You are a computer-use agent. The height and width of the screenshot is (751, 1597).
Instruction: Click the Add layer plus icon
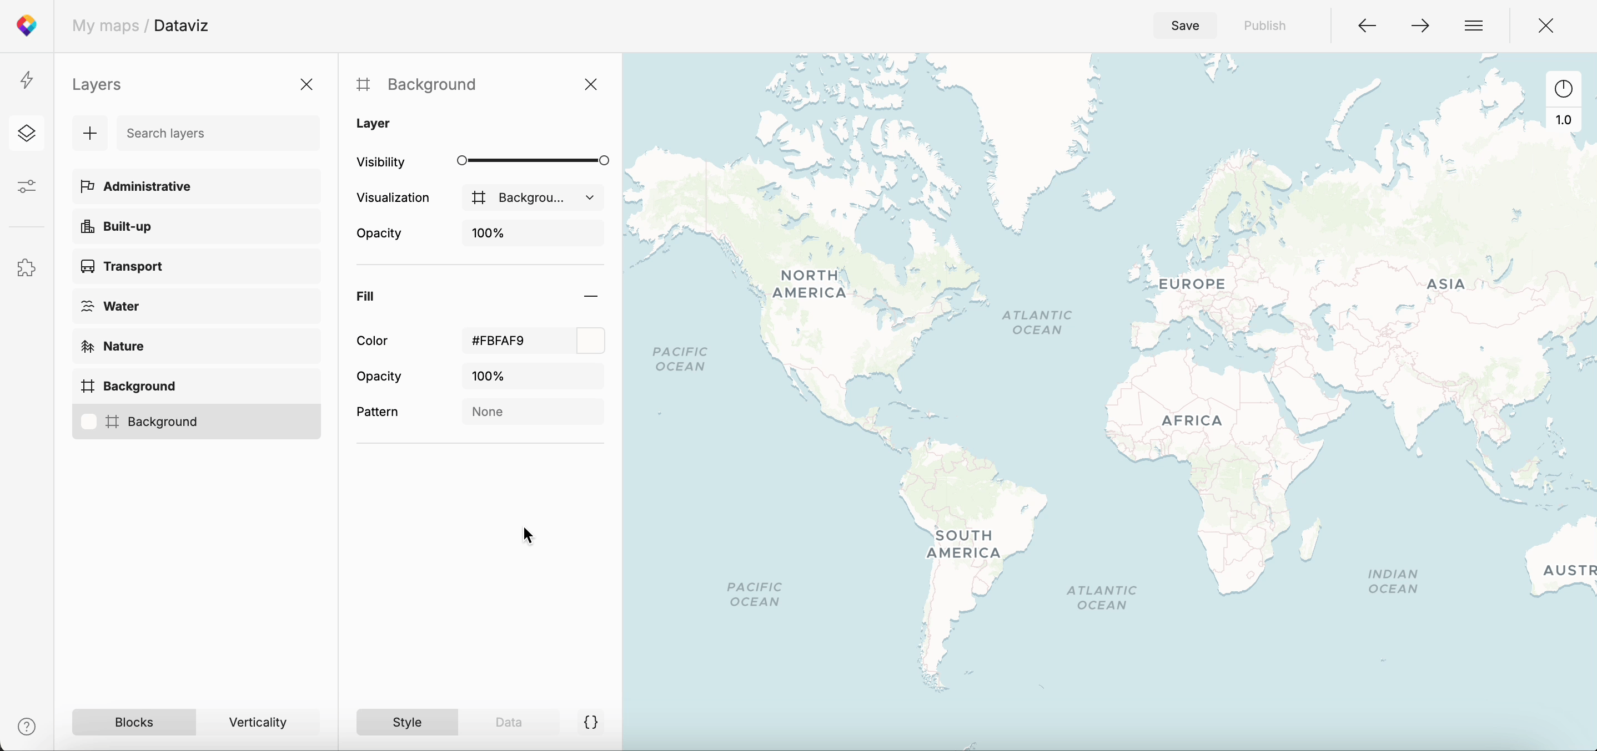click(89, 133)
